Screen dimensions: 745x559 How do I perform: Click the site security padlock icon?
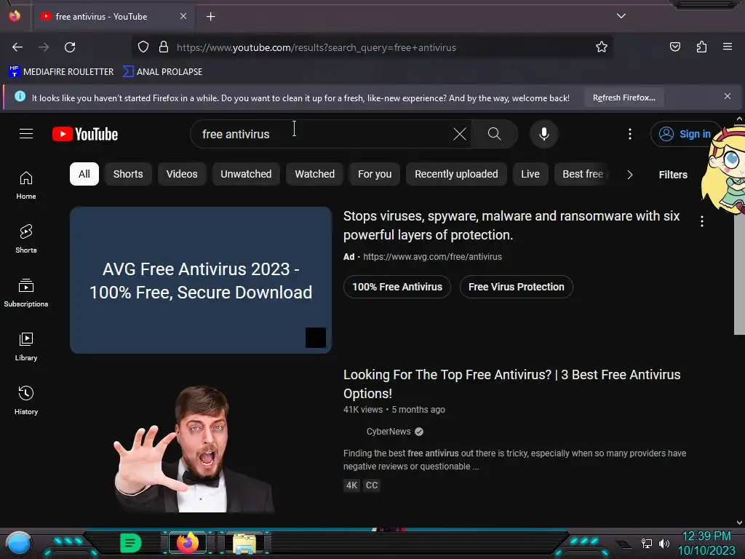click(x=164, y=47)
